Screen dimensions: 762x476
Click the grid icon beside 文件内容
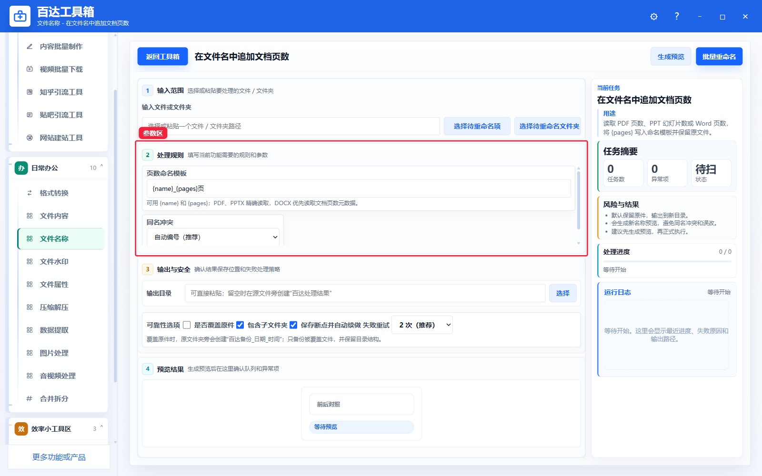[x=30, y=216]
